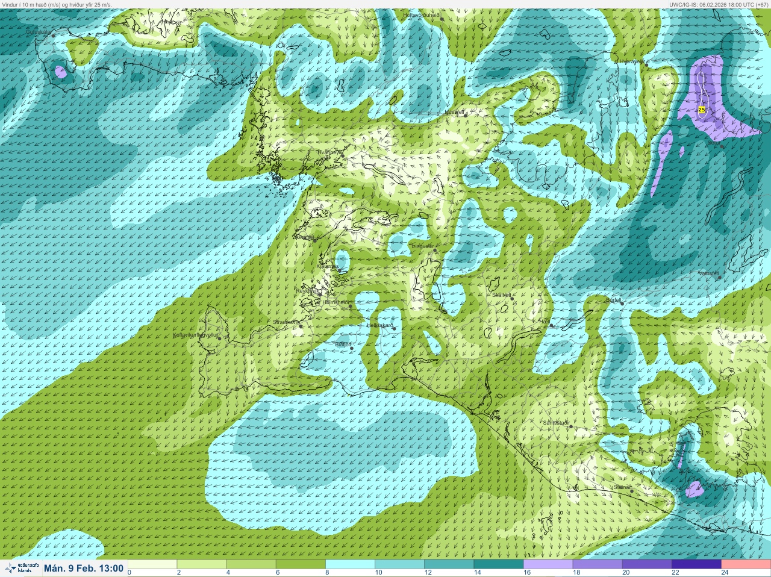Click the Vatnsfell station label
Screen dimensions: 771x577
708,273
